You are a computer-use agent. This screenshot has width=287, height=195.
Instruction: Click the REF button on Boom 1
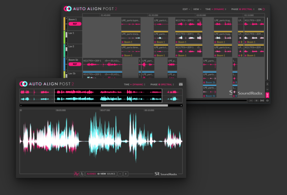pos(75,24)
